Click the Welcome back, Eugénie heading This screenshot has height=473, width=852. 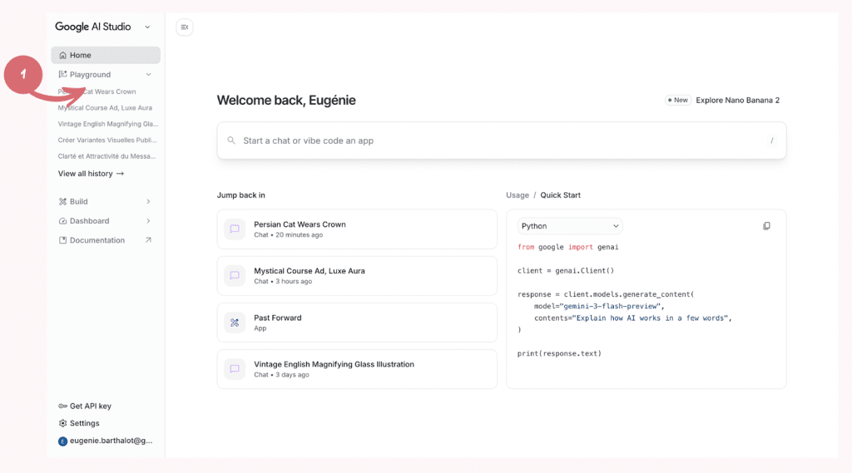[x=286, y=101]
